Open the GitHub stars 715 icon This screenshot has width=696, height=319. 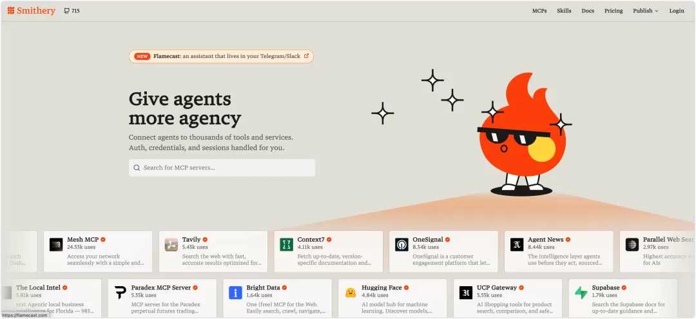[x=66, y=11]
